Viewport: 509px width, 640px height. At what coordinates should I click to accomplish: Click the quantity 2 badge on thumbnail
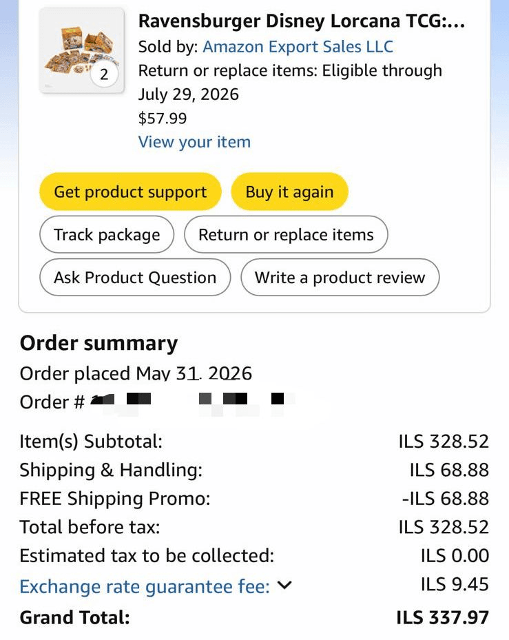tap(104, 74)
